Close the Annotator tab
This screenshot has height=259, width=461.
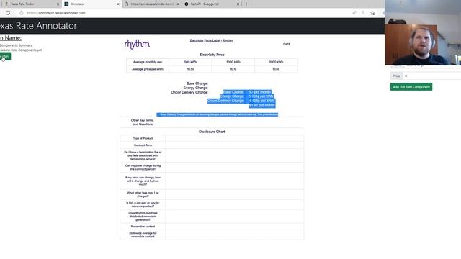(118, 4)
